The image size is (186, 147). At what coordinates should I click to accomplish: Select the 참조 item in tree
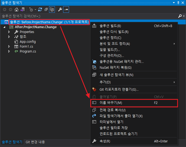pyautogui.click(x=23, y=37)
